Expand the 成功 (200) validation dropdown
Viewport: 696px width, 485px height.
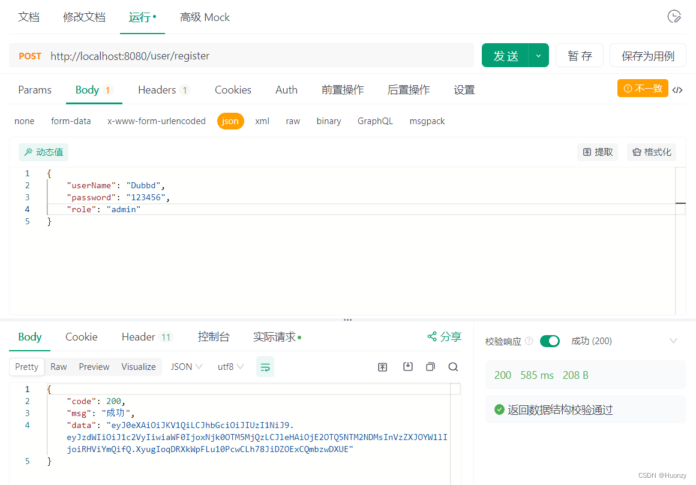point(673,341)
